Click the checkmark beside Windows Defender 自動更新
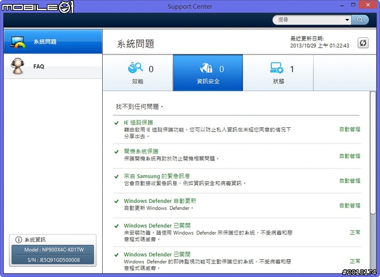380x277 pixels. (x=116, y=202)
